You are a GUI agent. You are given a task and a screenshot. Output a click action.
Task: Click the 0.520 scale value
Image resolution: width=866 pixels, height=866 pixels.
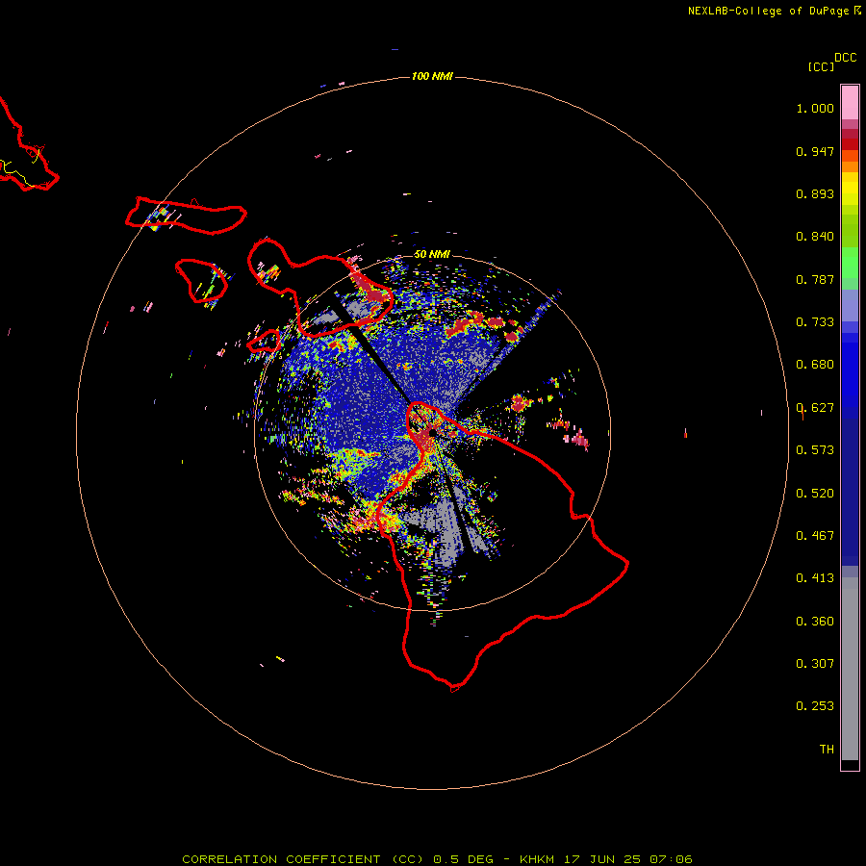point(815,494)
